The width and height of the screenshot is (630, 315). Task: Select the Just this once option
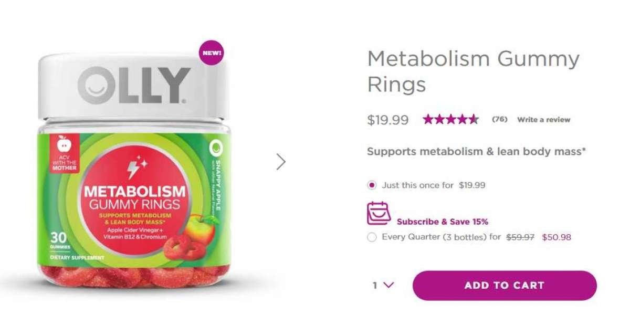coord(372,185)
